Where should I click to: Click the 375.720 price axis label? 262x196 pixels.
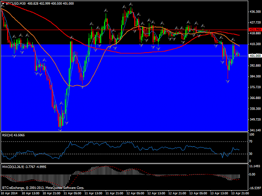click(x=255, y=87)
